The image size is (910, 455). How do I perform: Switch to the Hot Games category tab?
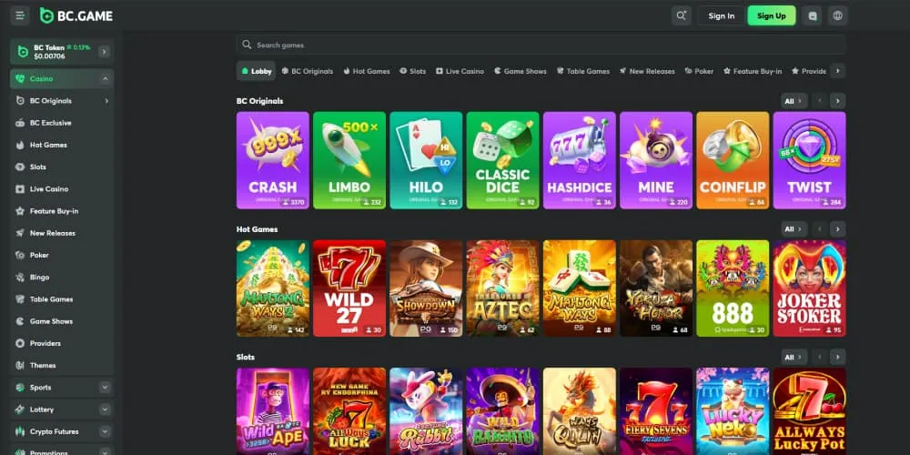[366, 71]
